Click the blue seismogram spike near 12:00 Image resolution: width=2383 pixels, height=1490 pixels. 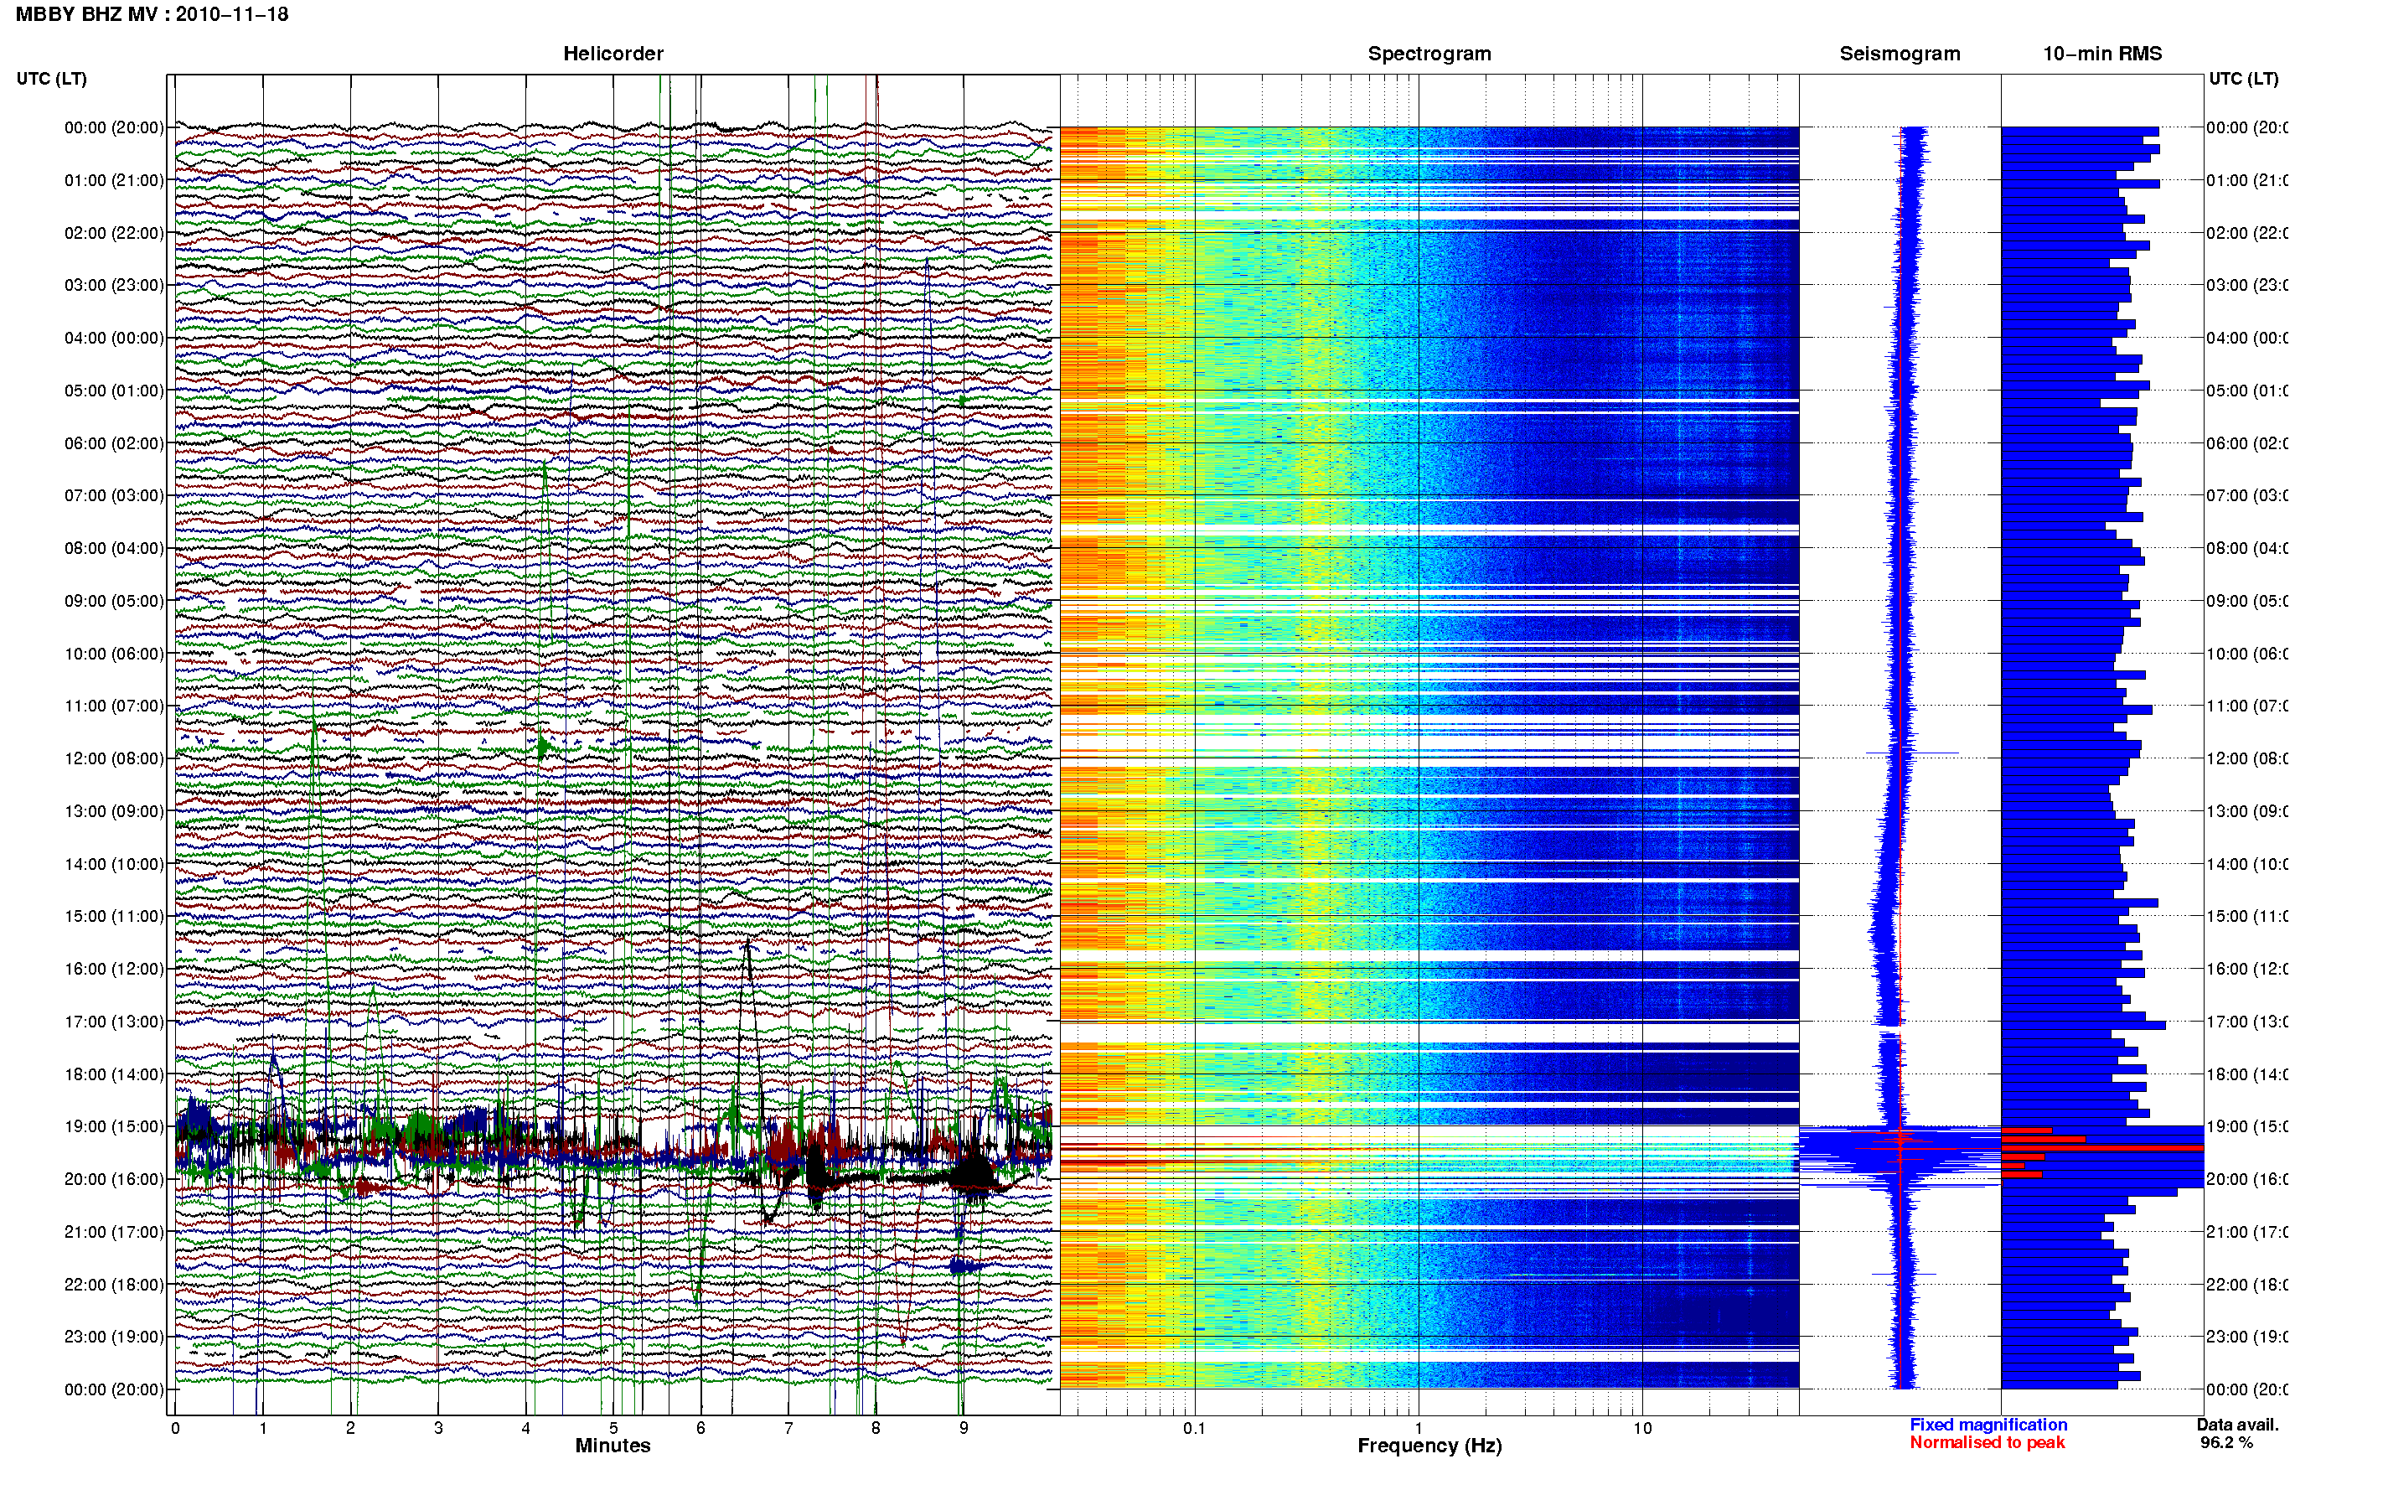coord(1912,754)
